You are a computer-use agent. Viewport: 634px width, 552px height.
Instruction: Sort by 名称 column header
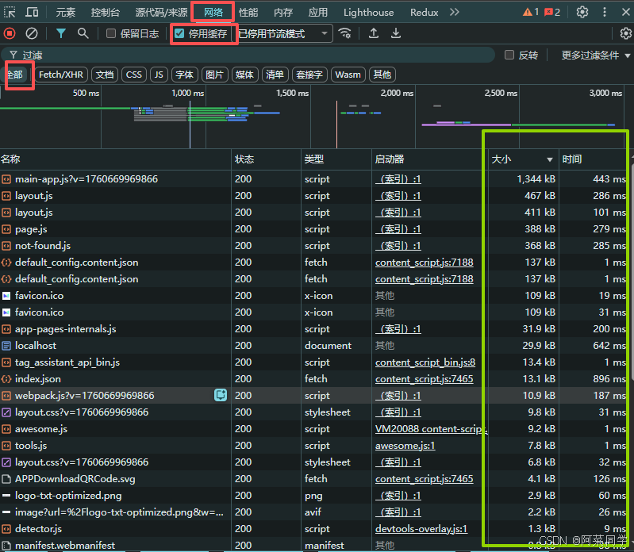[x=115, y=159]
